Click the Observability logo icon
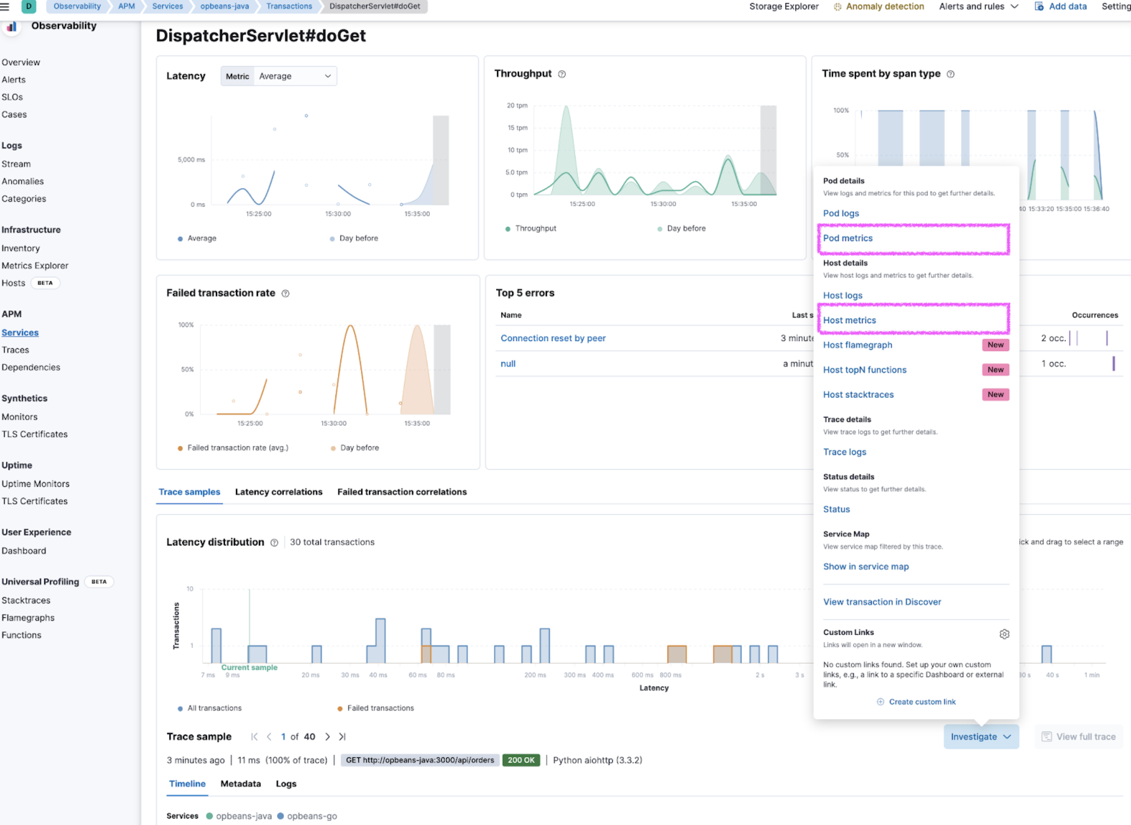This screenshot has height=825, width=1131. 11,27
